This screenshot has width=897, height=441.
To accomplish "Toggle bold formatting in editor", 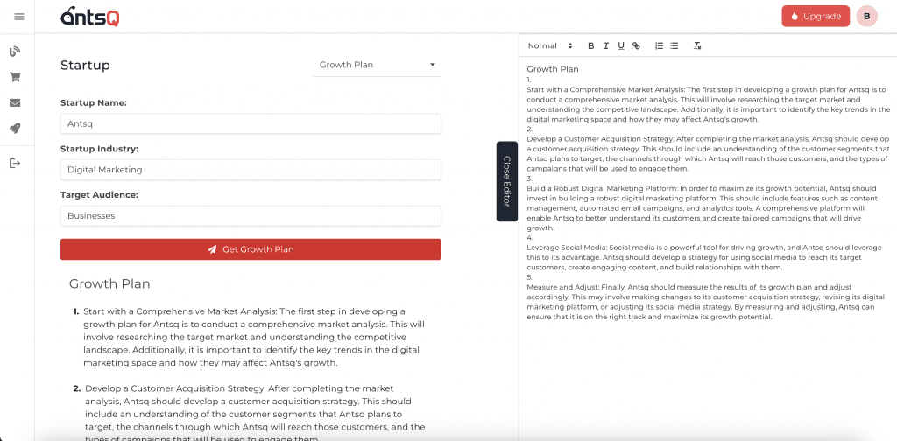I will point(591,45).
